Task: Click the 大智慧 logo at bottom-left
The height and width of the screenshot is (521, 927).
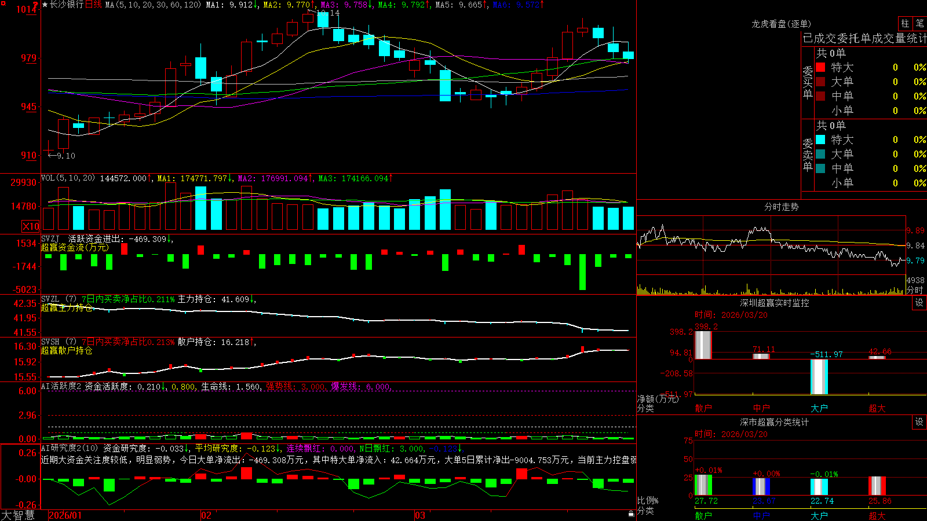Action: click(18, 515)
